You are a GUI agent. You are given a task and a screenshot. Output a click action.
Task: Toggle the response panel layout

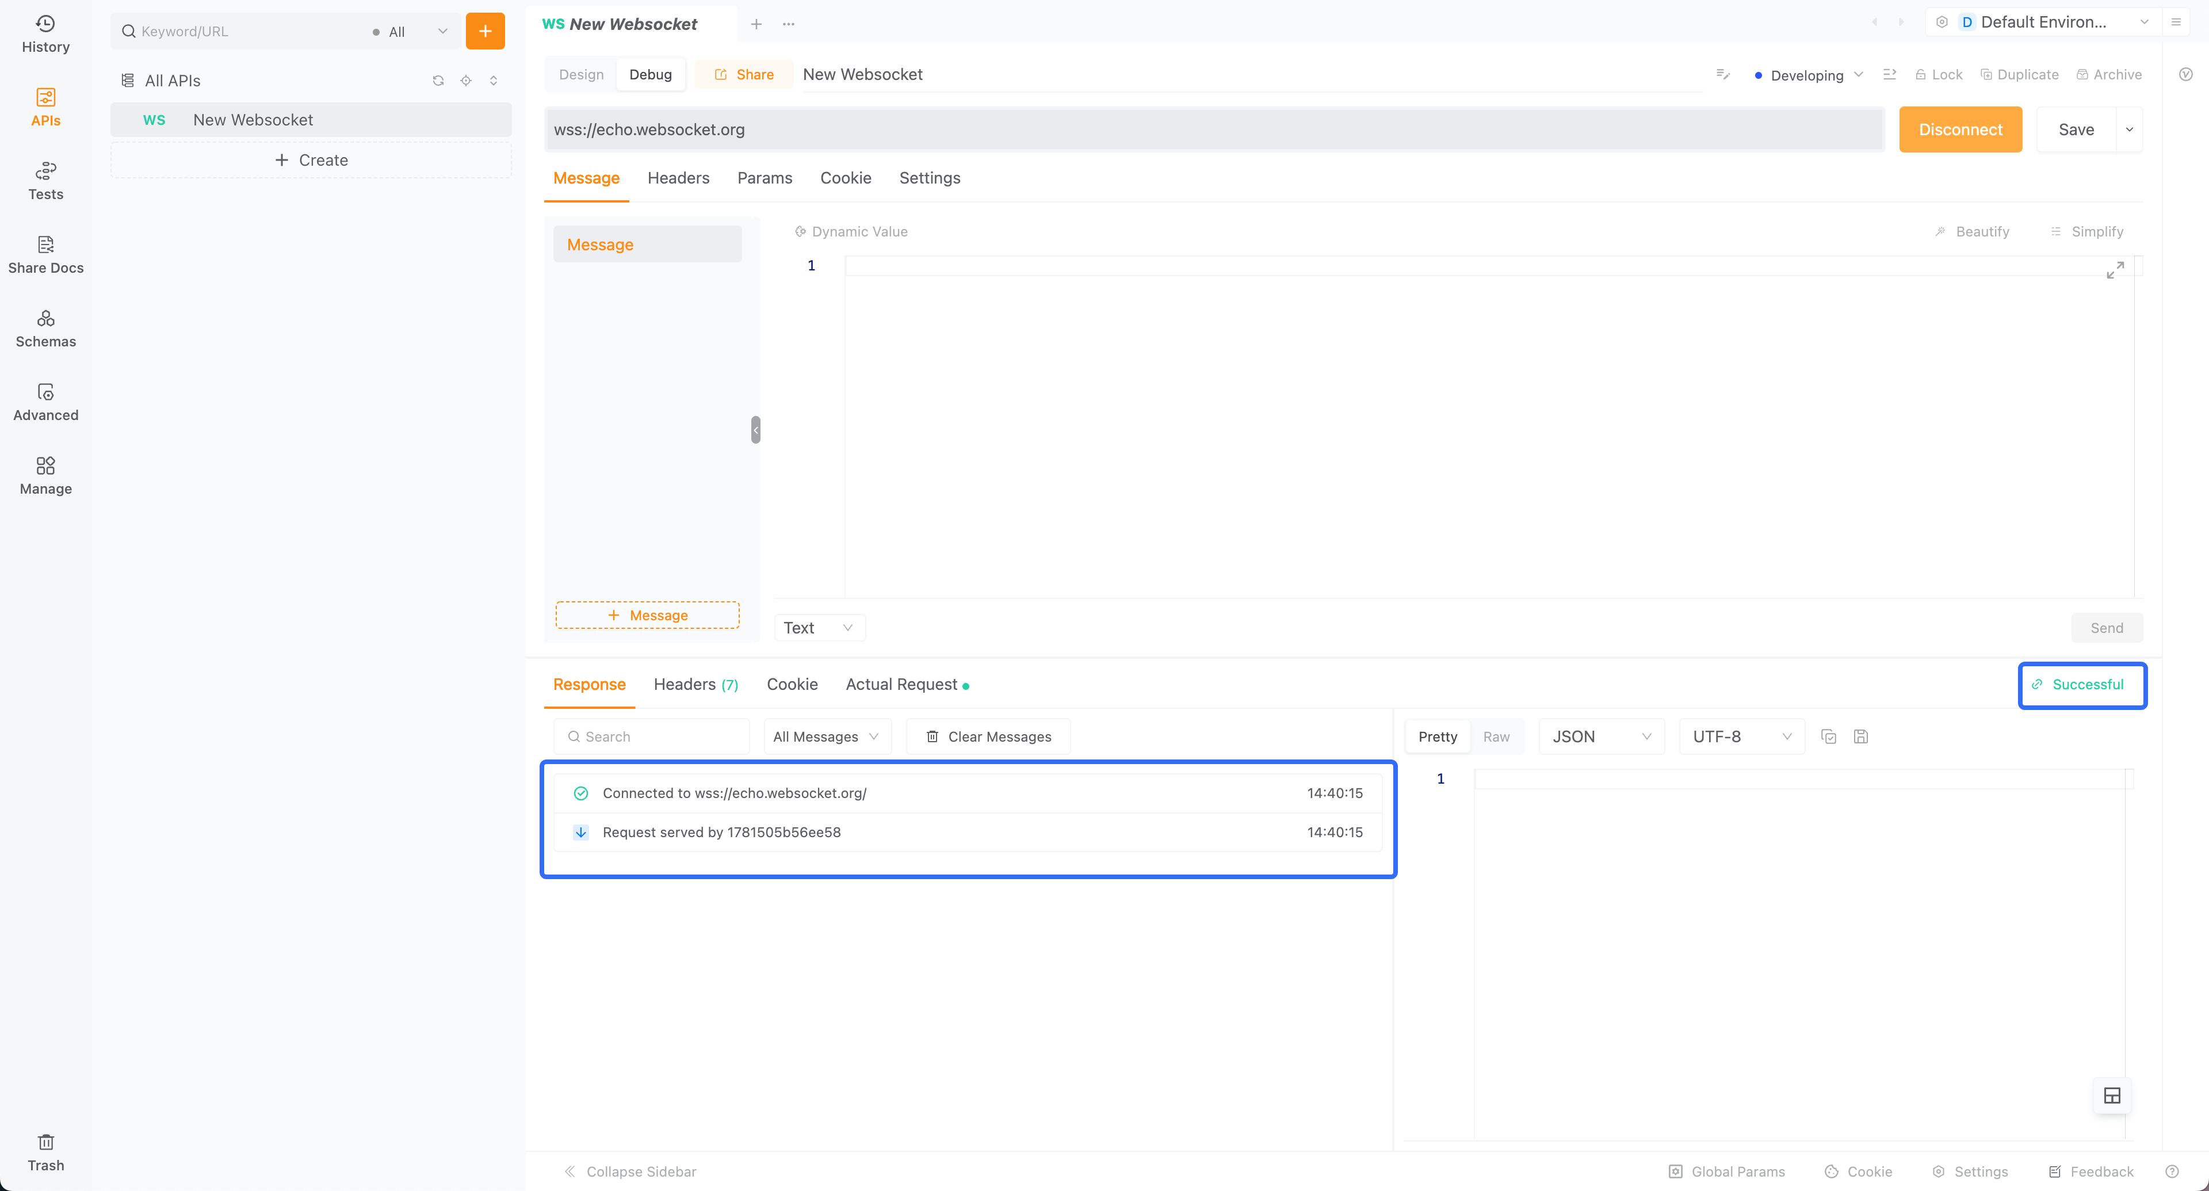click(2112, 1095)
